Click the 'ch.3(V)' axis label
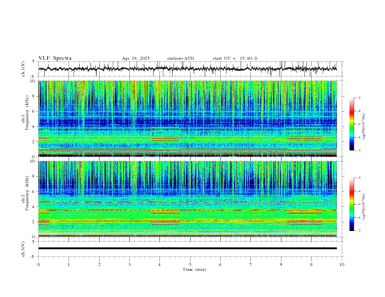Image resolution: width=385 pixels, height=297 pixels. tap(23, 249)
